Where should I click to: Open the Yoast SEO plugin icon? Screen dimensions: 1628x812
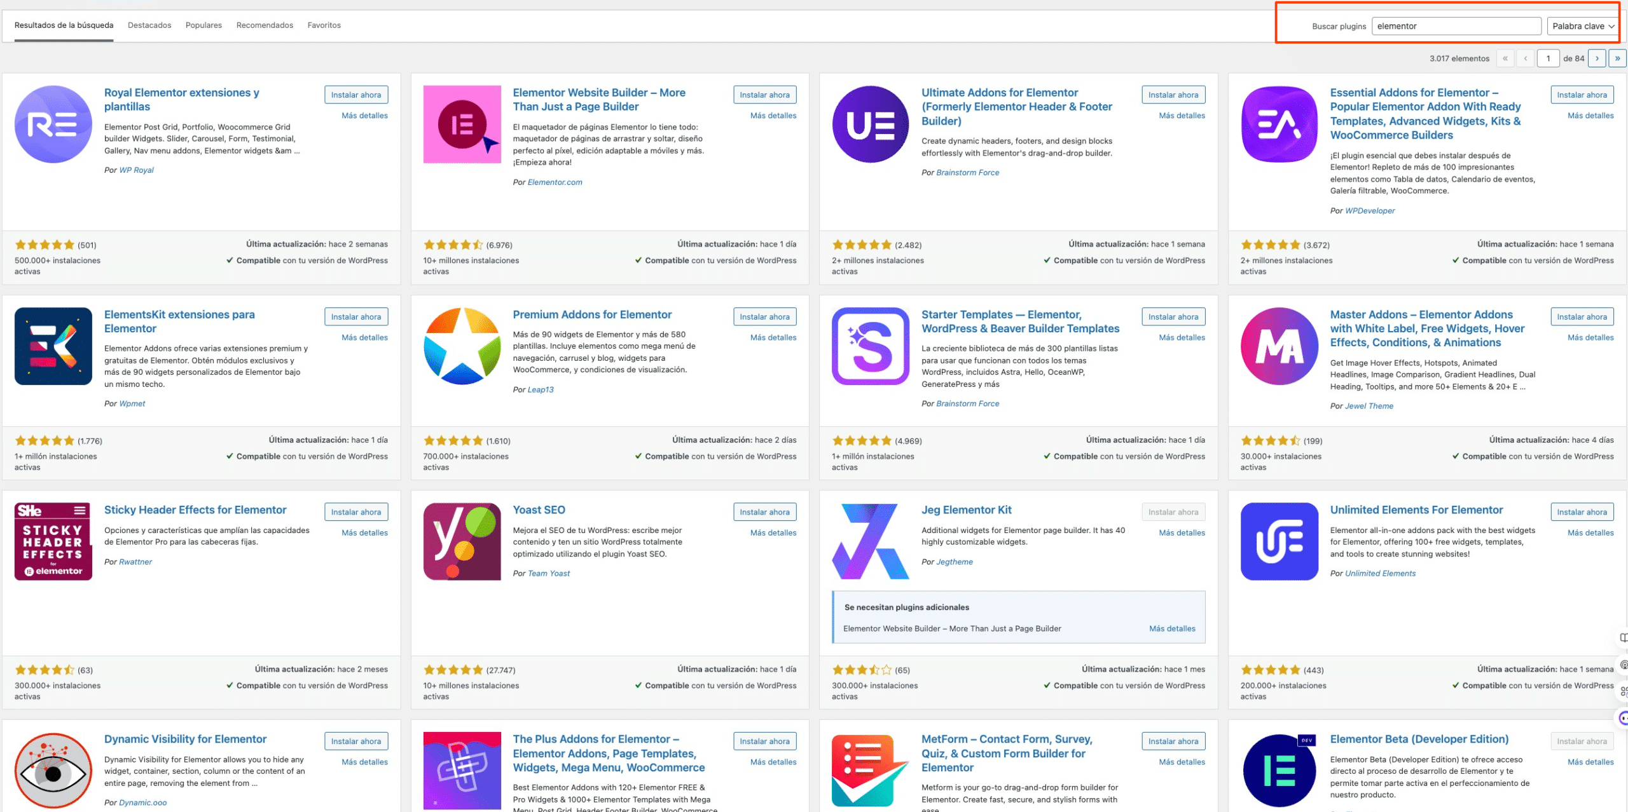tap(462, 541)
